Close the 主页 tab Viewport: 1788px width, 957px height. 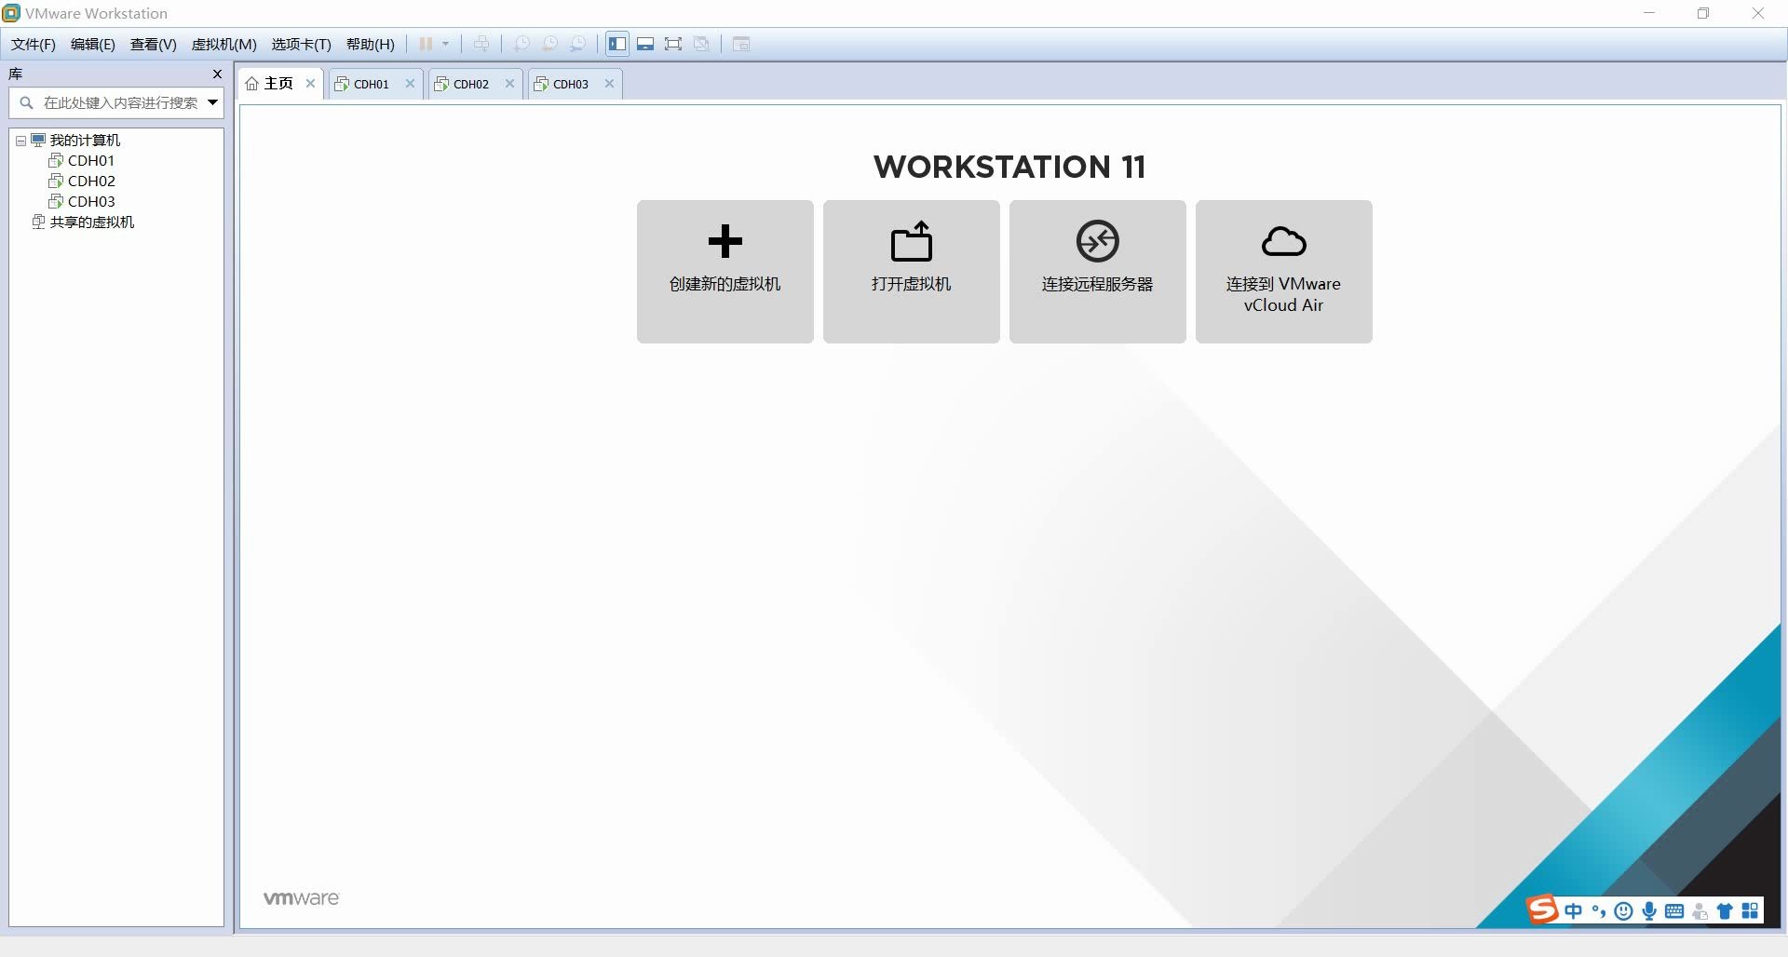coord(311,83)
